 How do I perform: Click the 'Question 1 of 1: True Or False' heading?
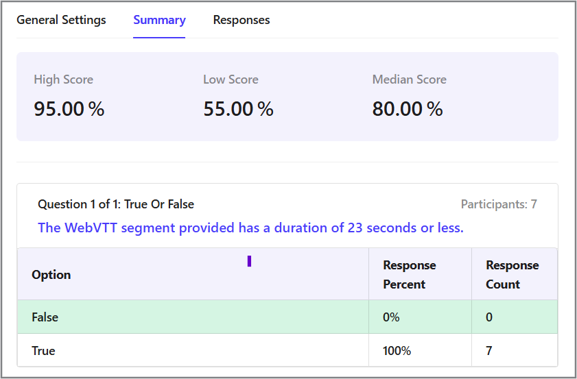point(116,204)
